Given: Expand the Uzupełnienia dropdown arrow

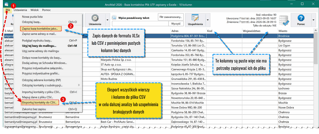Looking at the screenshot, I should 208,20.
